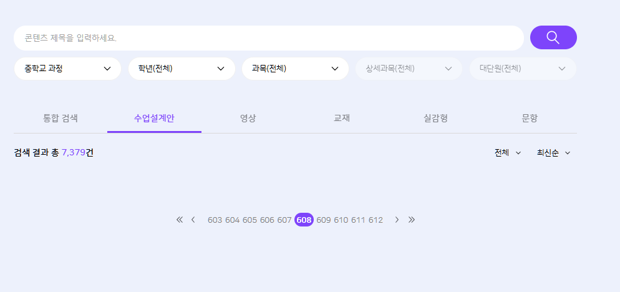Open the 교재 tab
The height and width of the screenshot is (292, 620).
(342, 118)
